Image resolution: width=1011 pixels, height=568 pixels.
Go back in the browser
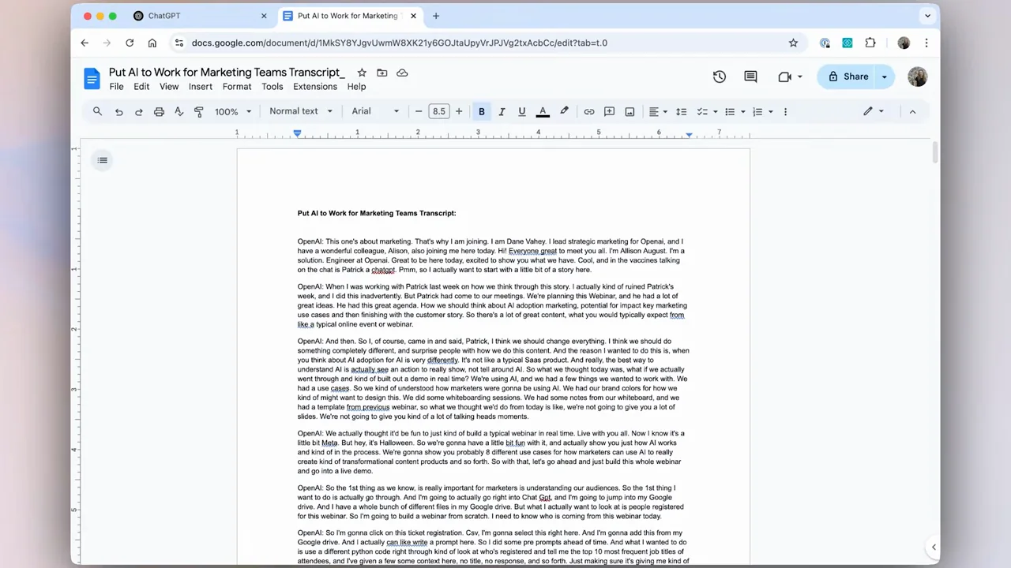click(85, 43)
